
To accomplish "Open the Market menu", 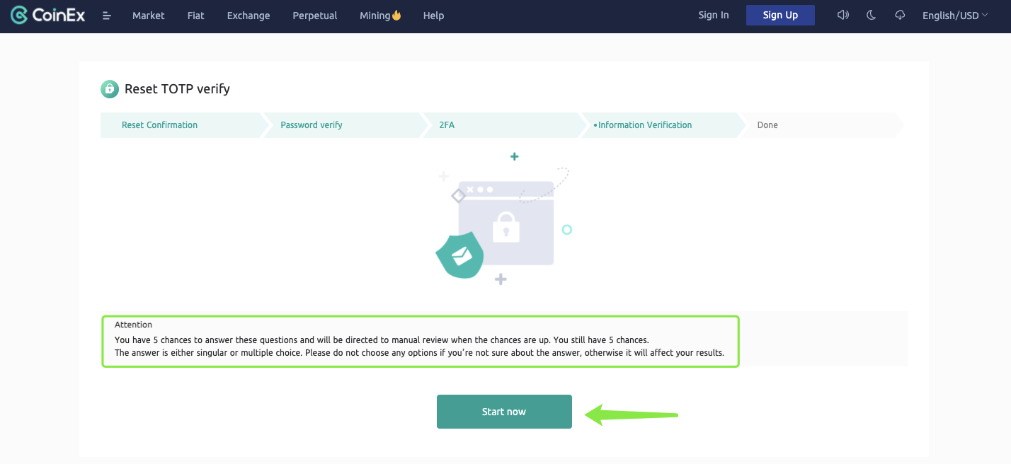I will pos(149,16).
